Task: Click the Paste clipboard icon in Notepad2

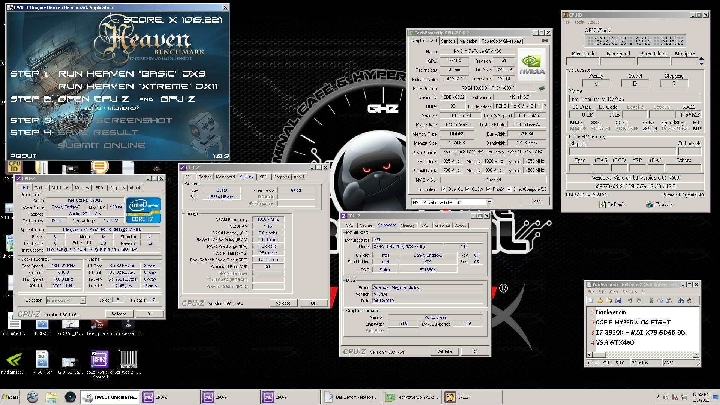Action: (669, 300)
